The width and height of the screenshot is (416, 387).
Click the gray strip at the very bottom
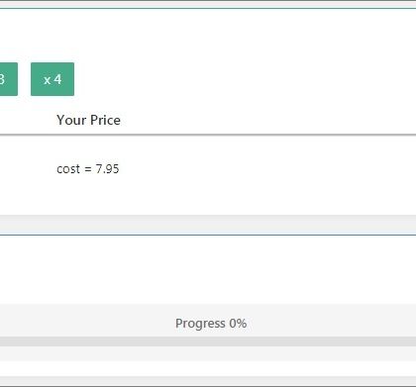[x=208, y=380]
